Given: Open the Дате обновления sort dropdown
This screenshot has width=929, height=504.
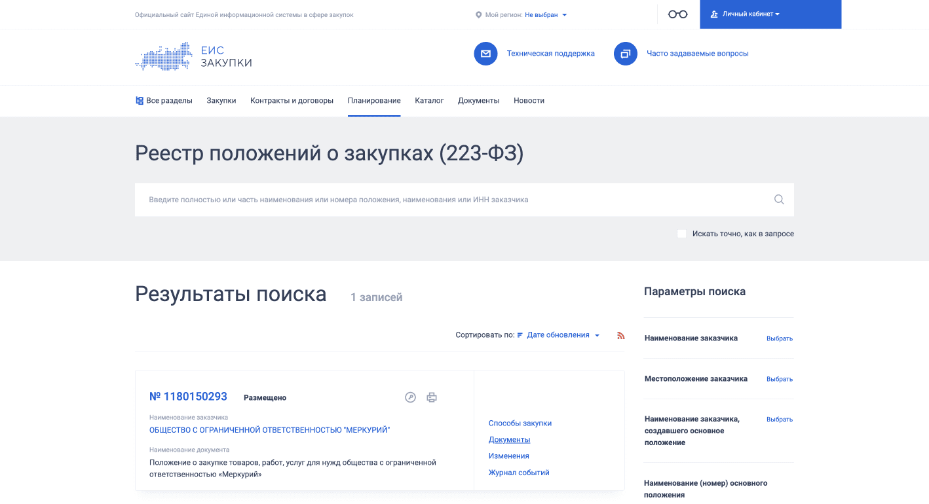Looking at the screenshot, I should pos(563,335).
